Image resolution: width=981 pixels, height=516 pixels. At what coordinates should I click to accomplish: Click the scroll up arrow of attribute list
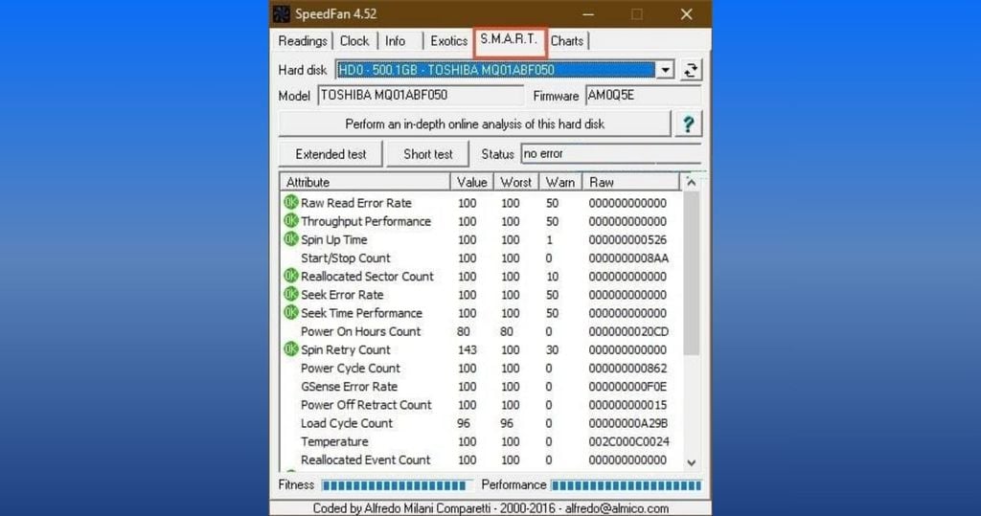point(691,182)
